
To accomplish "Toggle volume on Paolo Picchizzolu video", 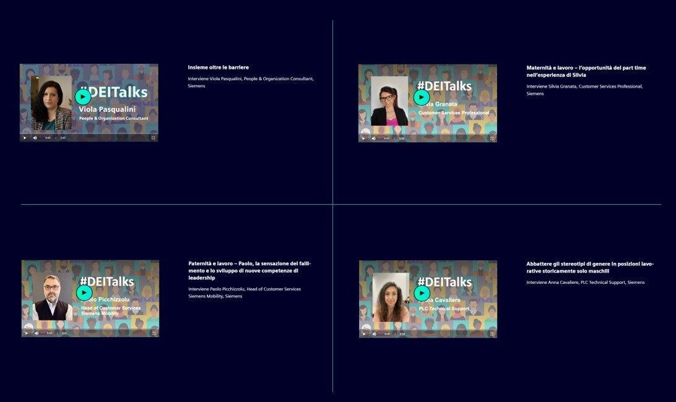I will point(37,333).
